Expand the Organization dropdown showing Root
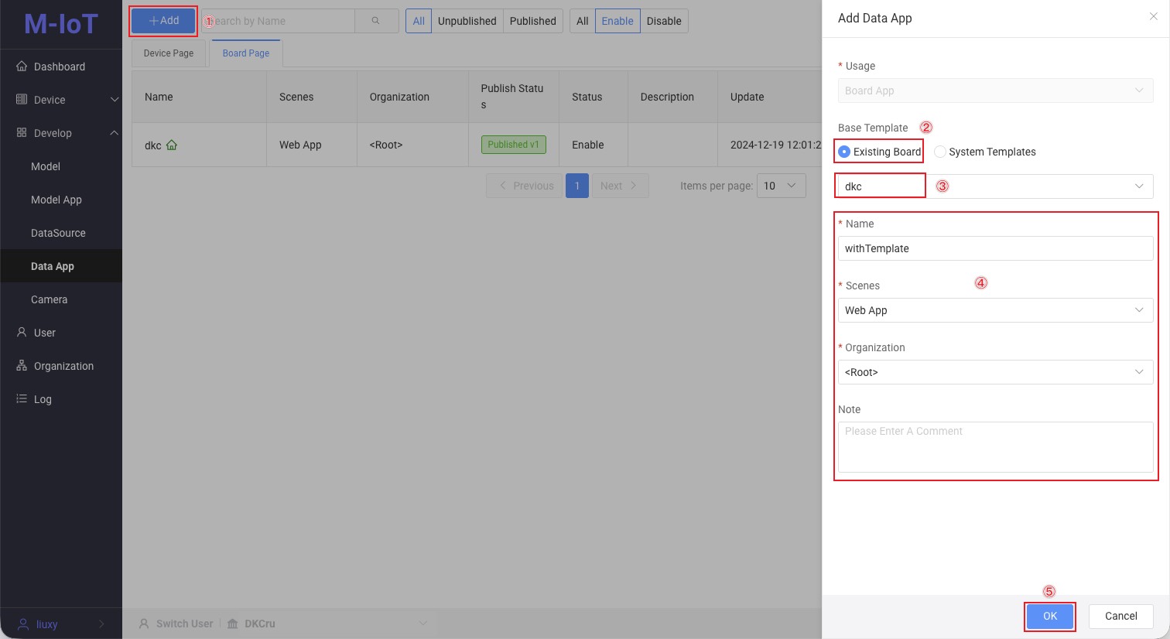The height and width of the screenshot is (639, 1170). click(995, 372)
